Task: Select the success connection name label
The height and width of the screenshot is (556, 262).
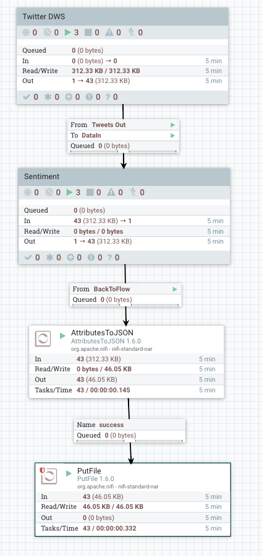Action: tap(111, 425)
